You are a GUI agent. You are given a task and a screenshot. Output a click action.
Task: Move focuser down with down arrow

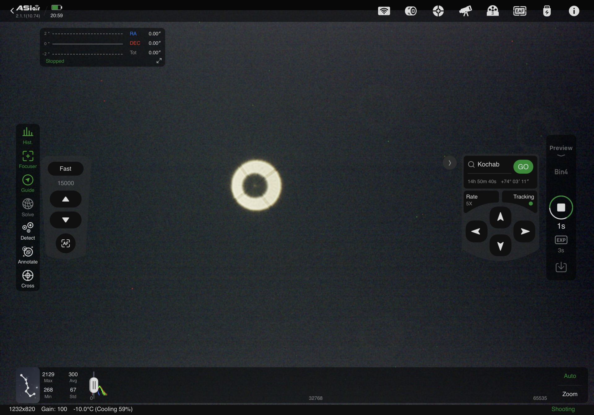[66, 220]
